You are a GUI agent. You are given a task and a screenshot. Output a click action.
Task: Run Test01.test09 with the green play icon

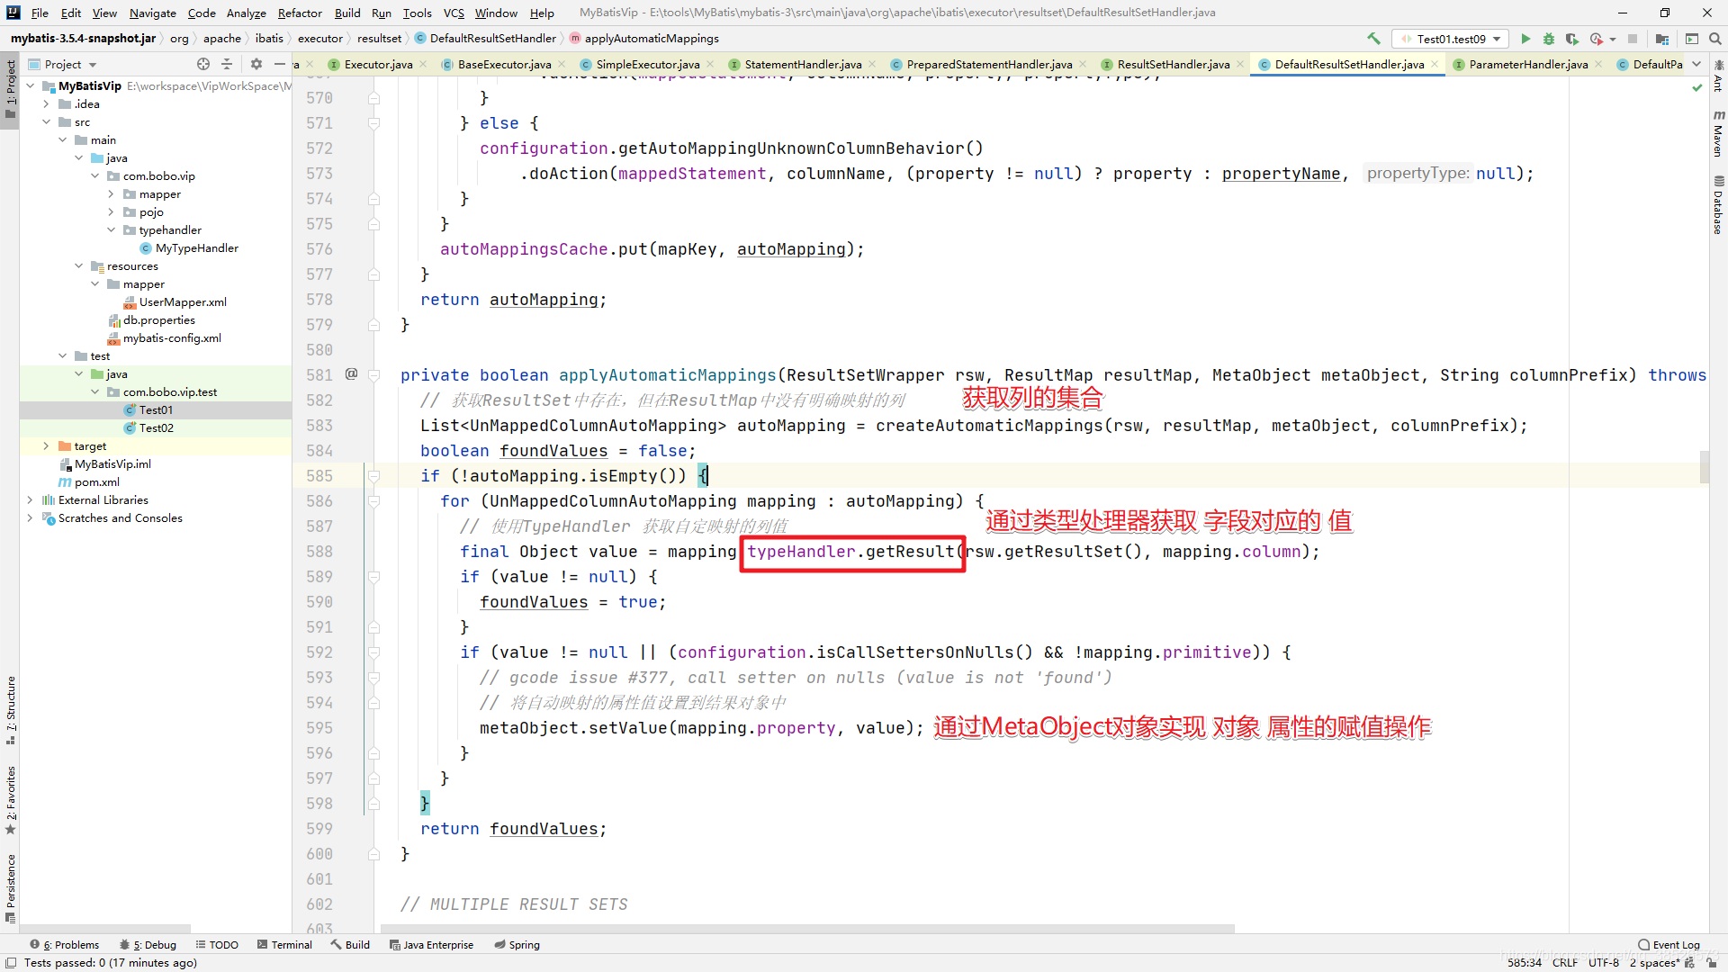tap(1525, 39)
